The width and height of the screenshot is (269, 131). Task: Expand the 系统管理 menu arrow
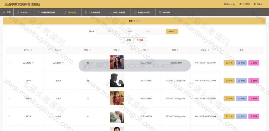[172, 12]
